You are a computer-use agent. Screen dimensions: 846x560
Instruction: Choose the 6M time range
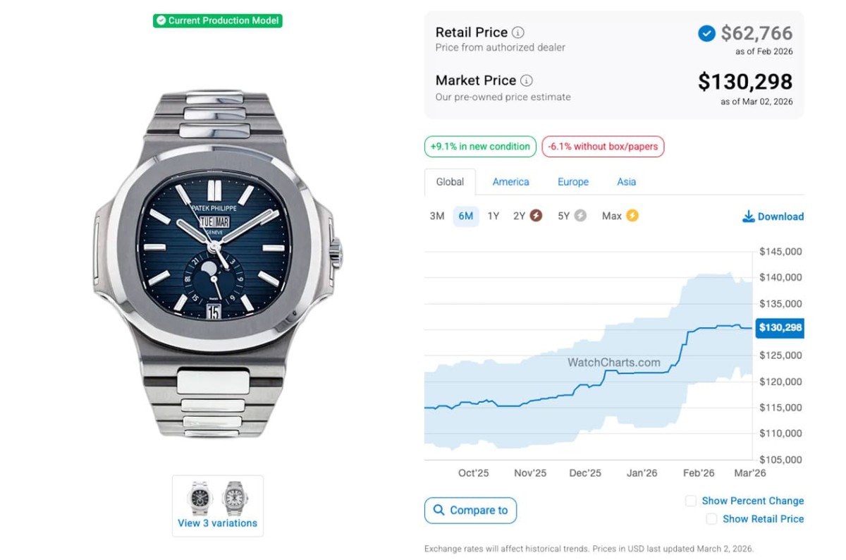click(465, 216)
